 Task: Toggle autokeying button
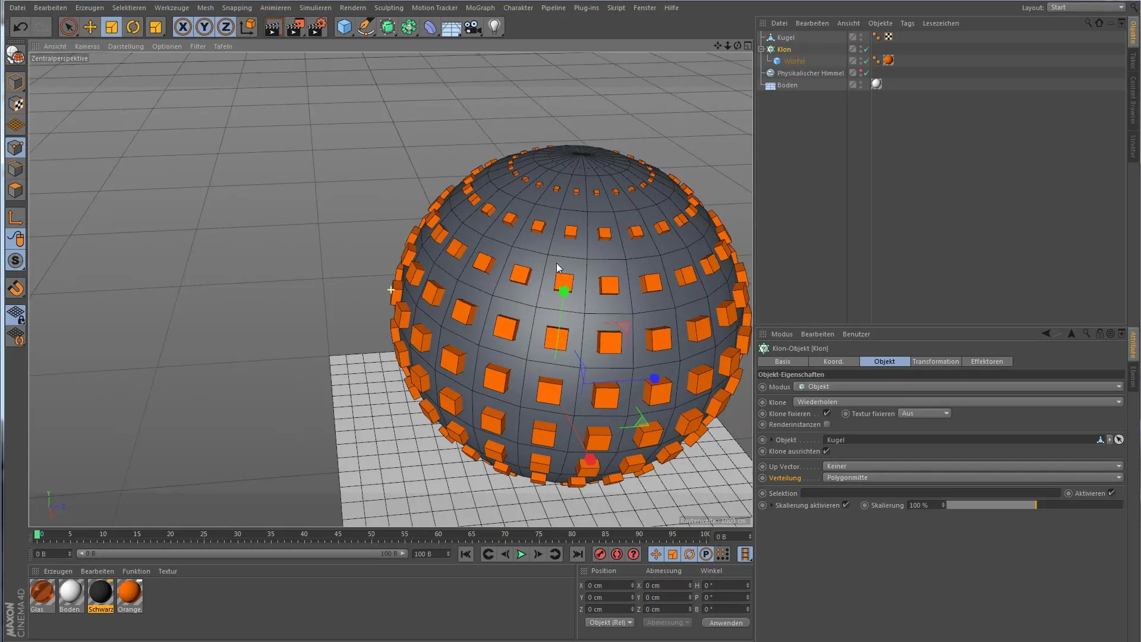click(x=617, y=554)
